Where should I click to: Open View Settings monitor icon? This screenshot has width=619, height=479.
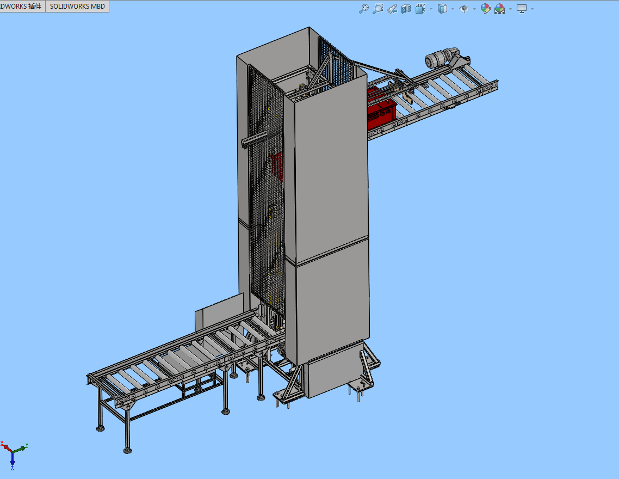click(522, 9)
